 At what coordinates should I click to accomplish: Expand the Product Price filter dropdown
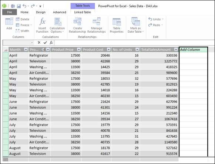(79, 49)
